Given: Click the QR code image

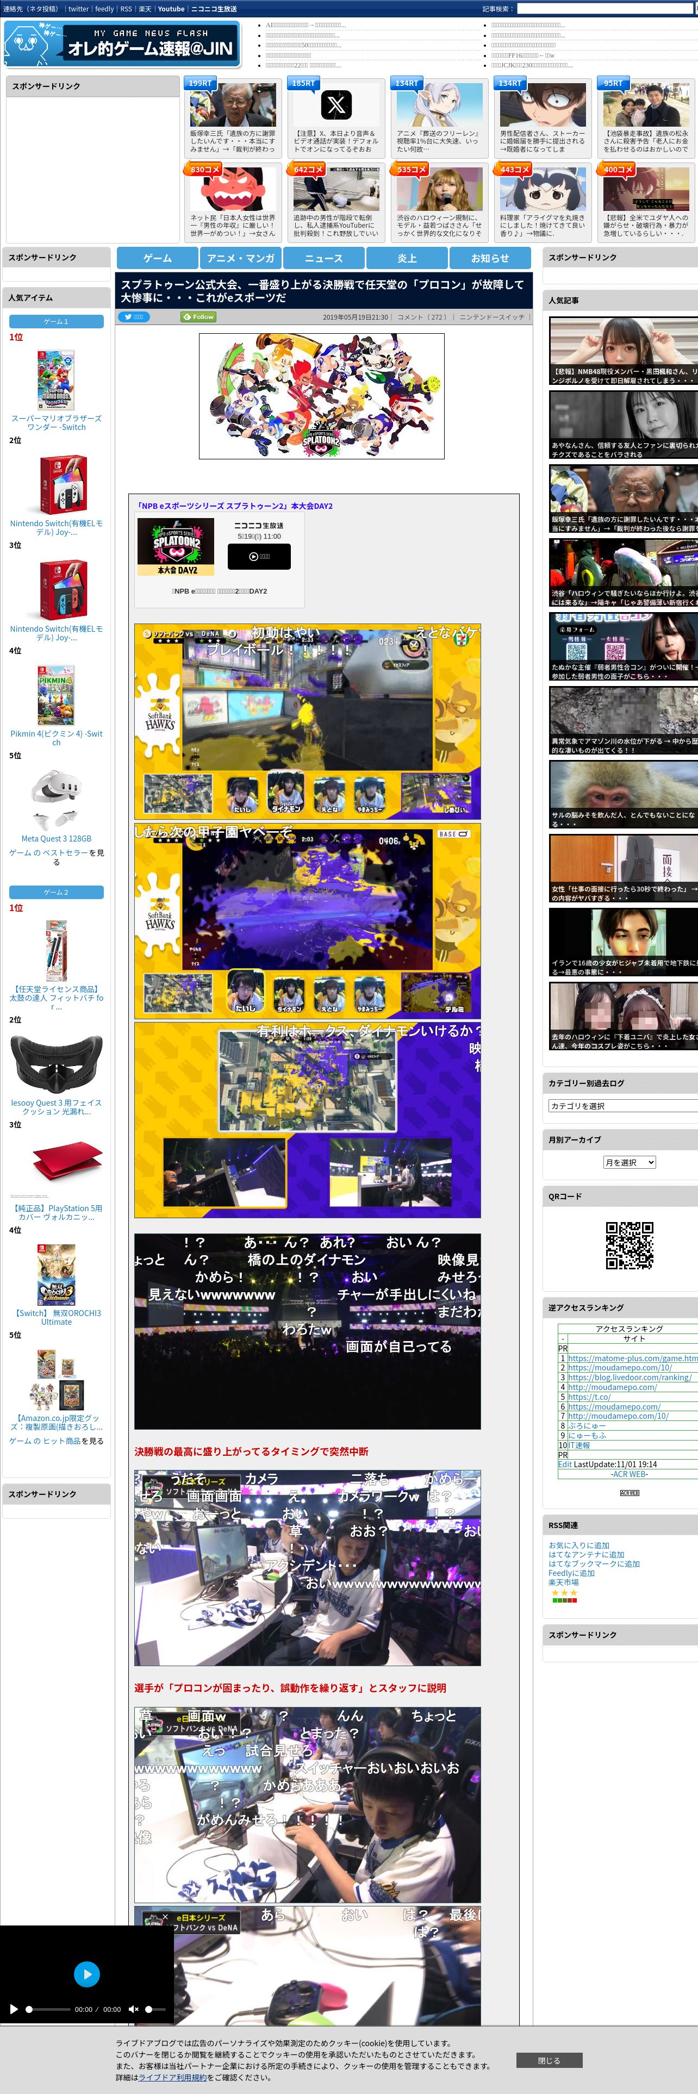Looking at the screenshot, I should [x=630, y=1245].
